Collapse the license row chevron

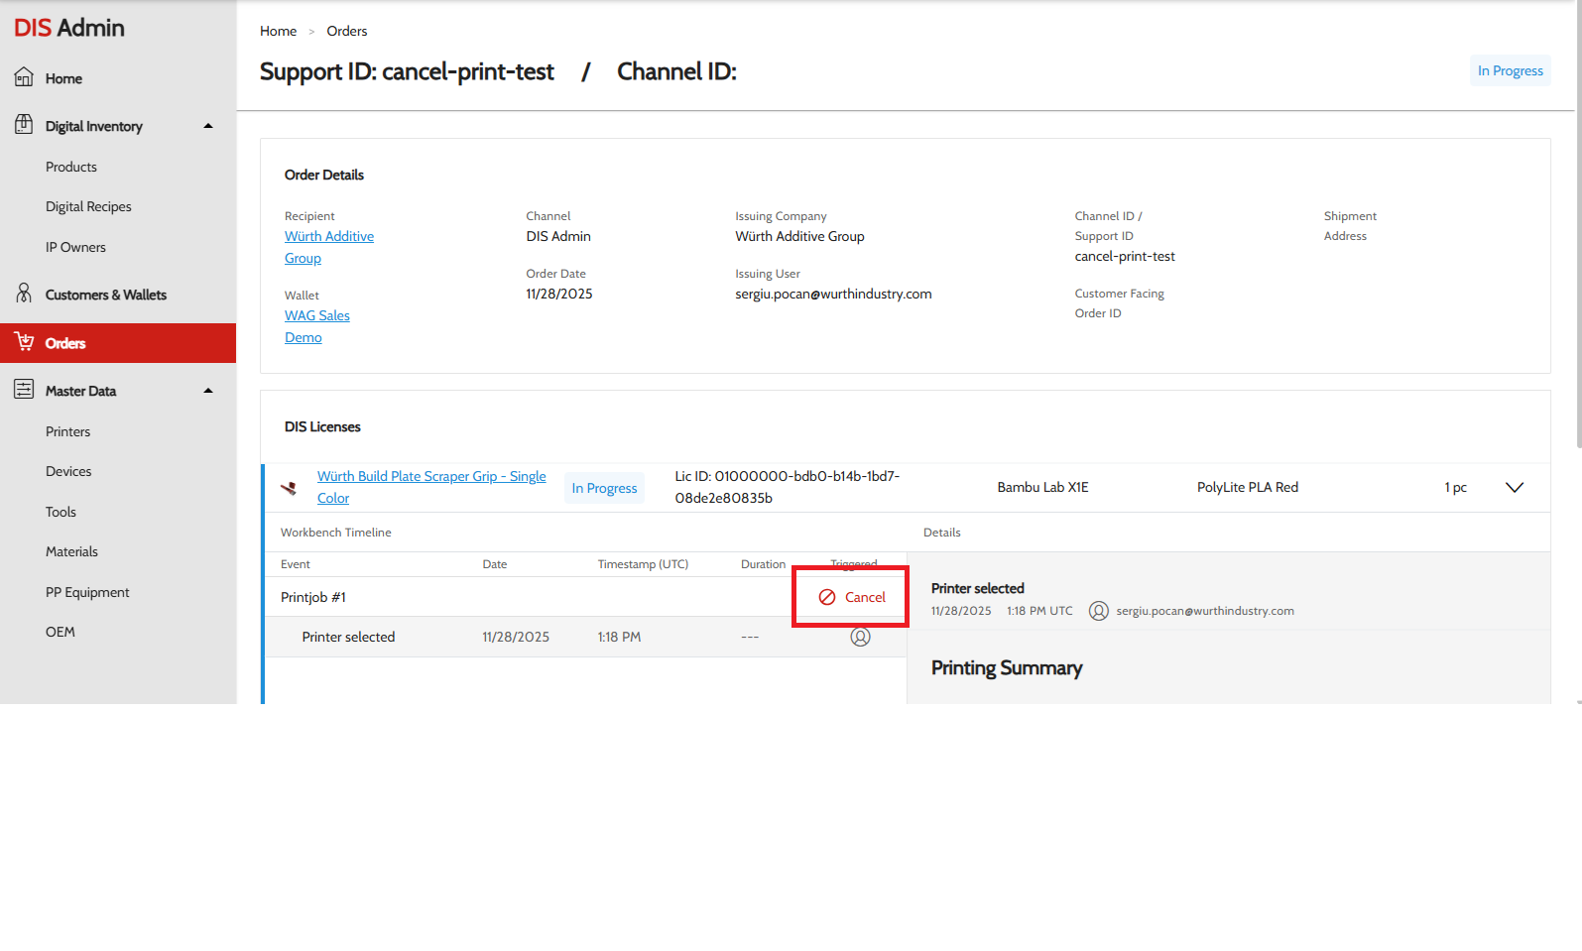coord(1514,487)
